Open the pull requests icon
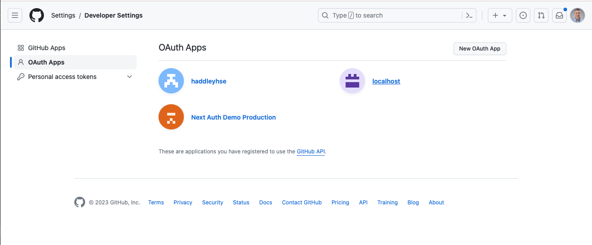This screenshot has width=592, height=245. click(x=541, y=15)
